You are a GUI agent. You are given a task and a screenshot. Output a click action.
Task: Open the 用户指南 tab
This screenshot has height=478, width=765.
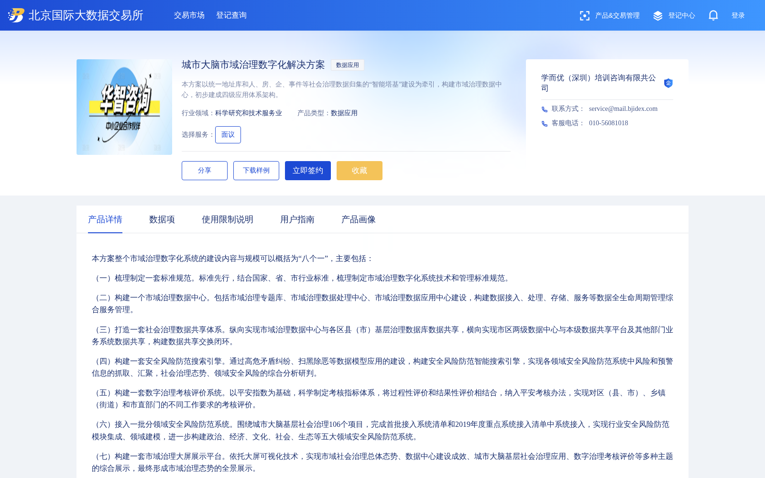click(x=297, y=219)
